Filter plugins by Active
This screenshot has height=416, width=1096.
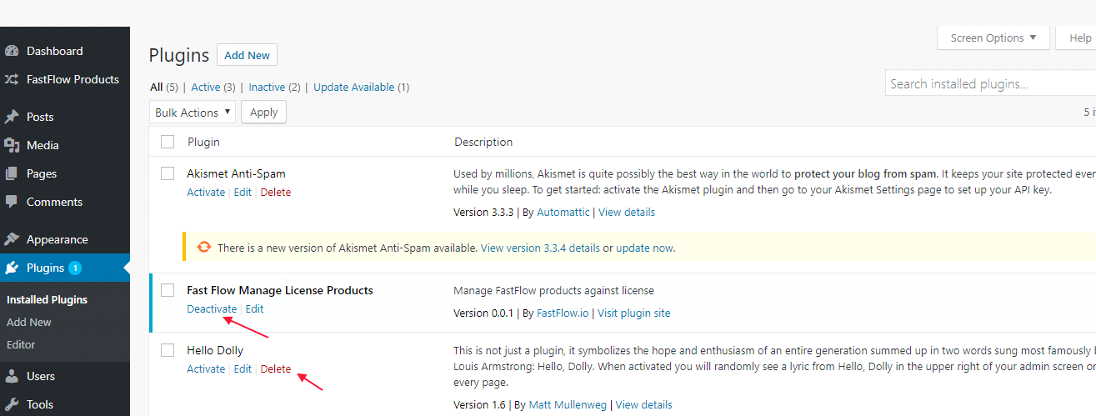(206, 87)
